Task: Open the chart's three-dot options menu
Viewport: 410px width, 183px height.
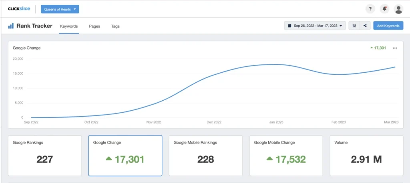Action: 395,48
